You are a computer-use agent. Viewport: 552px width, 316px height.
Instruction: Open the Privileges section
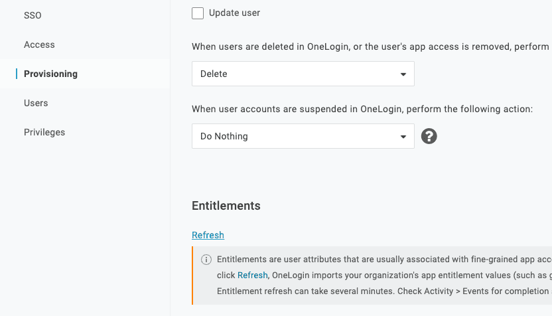point(44,132)
